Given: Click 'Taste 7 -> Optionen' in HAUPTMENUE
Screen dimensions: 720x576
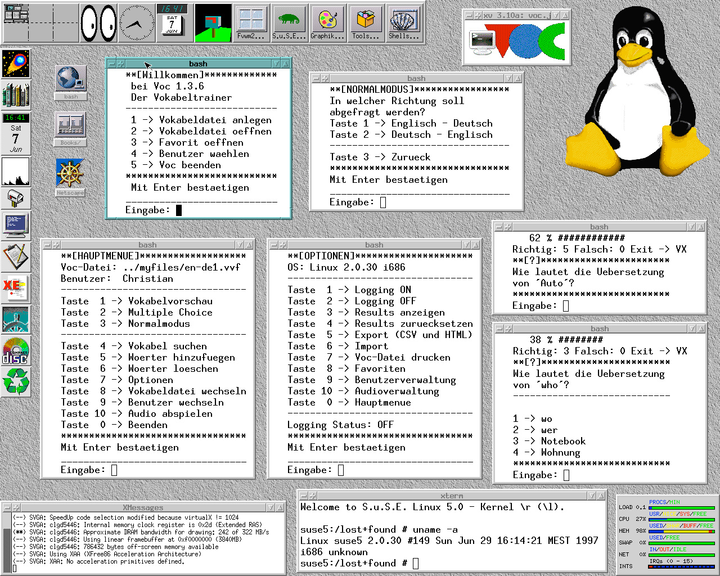Looking at the screenshot, I should (x=117, y=380).
